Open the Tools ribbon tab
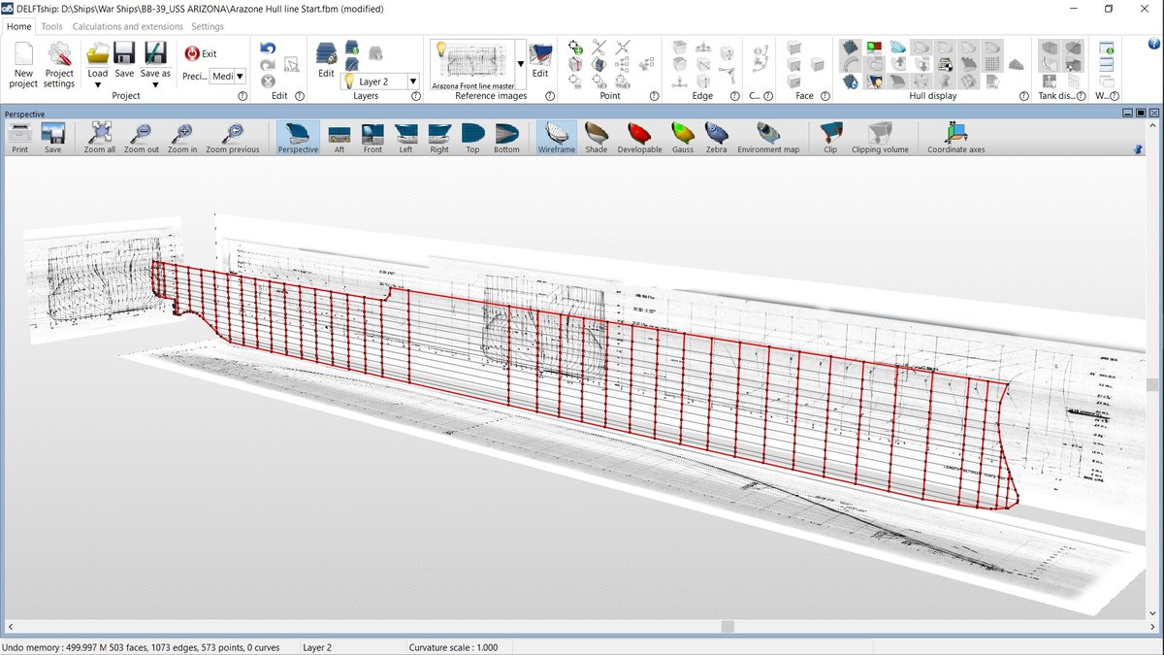 tap(51, 26)
